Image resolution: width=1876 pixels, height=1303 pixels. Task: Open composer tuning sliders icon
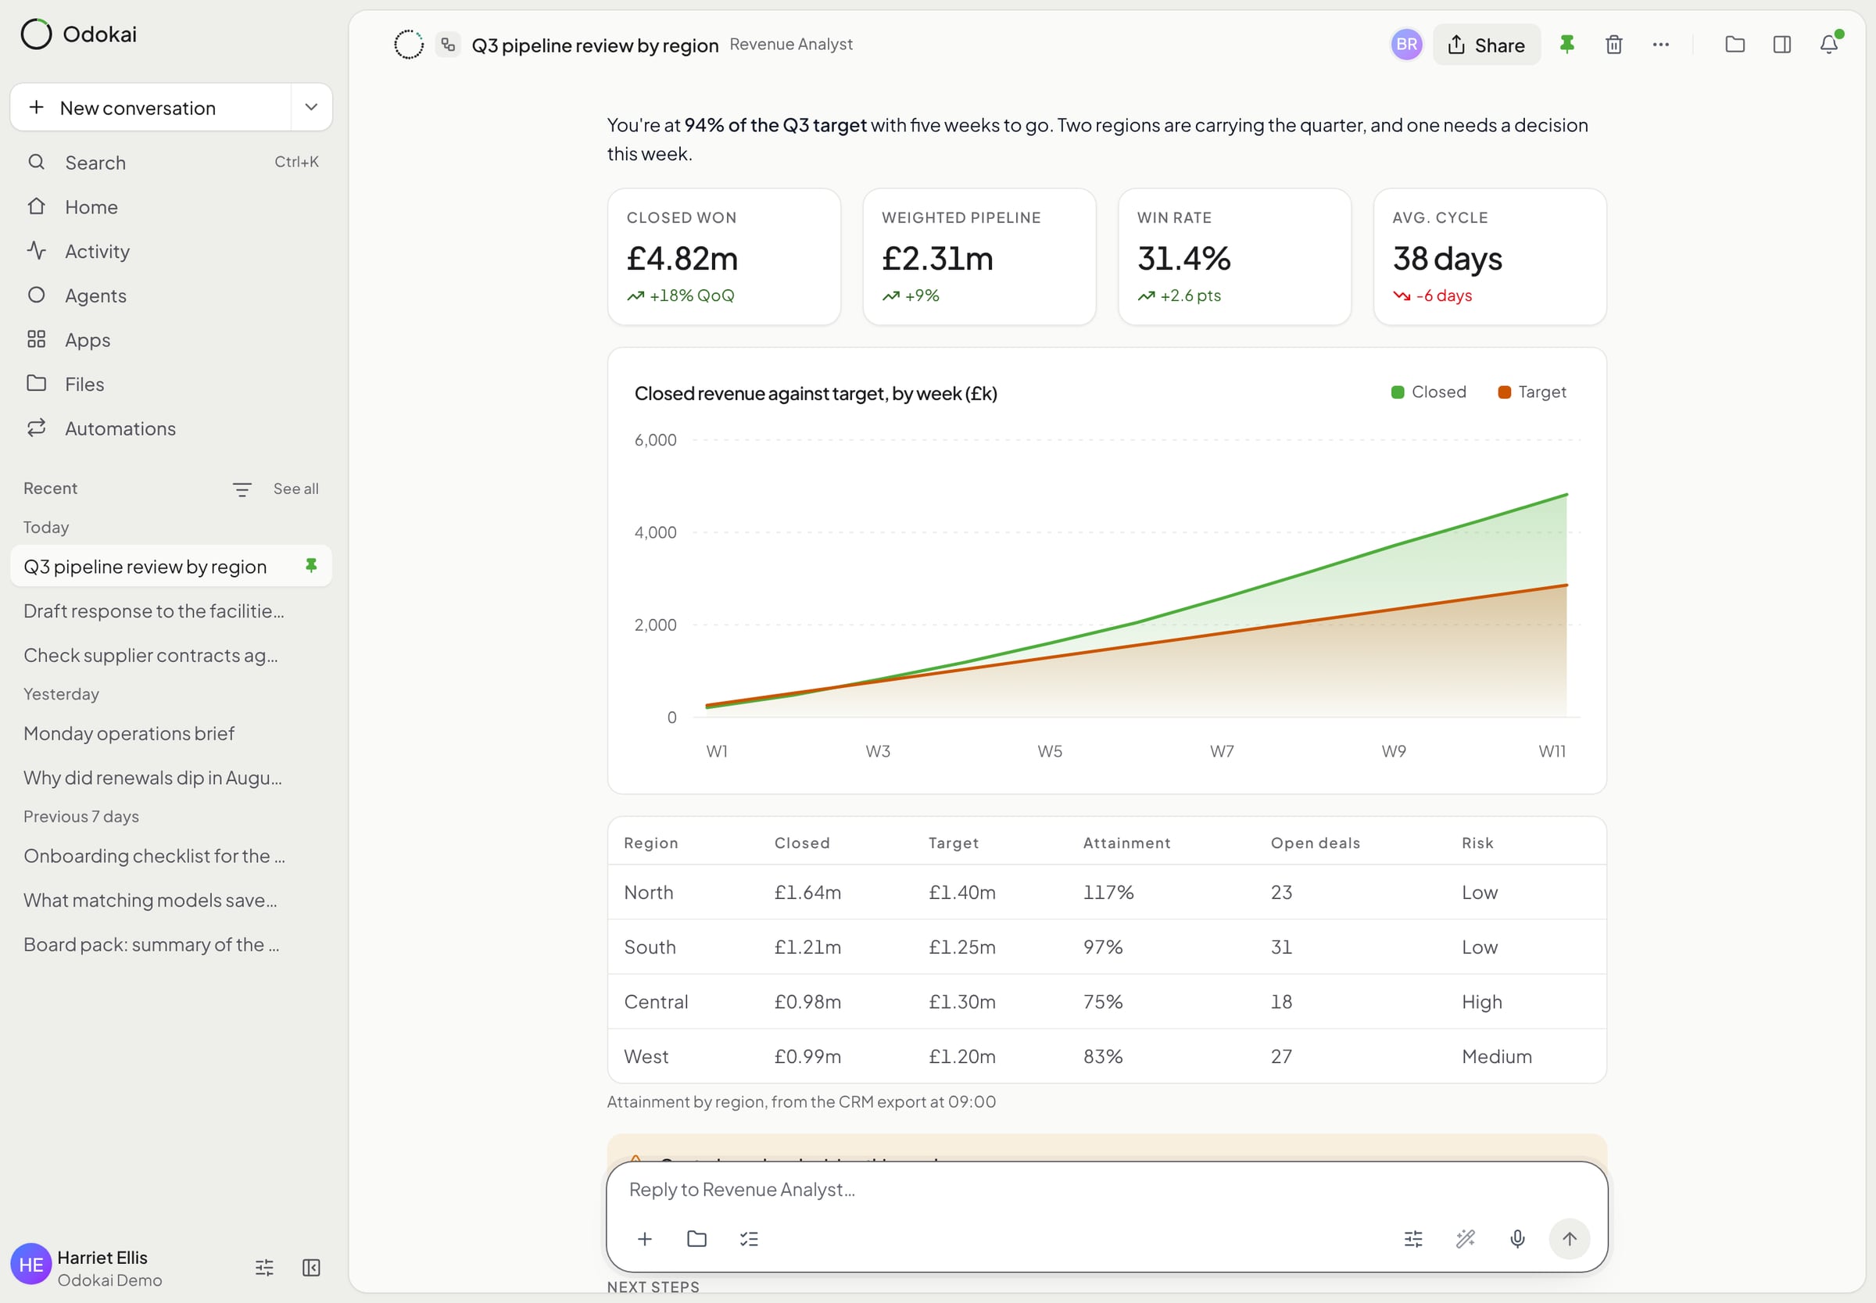[x=1413, y=1238]
